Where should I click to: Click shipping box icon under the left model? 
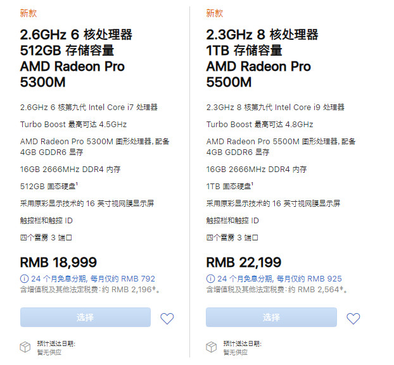coord(25,347)
